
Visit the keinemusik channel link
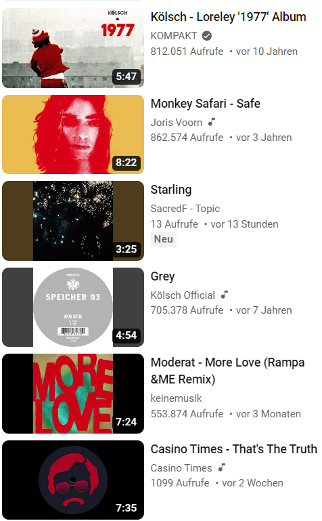pos(176,398)
